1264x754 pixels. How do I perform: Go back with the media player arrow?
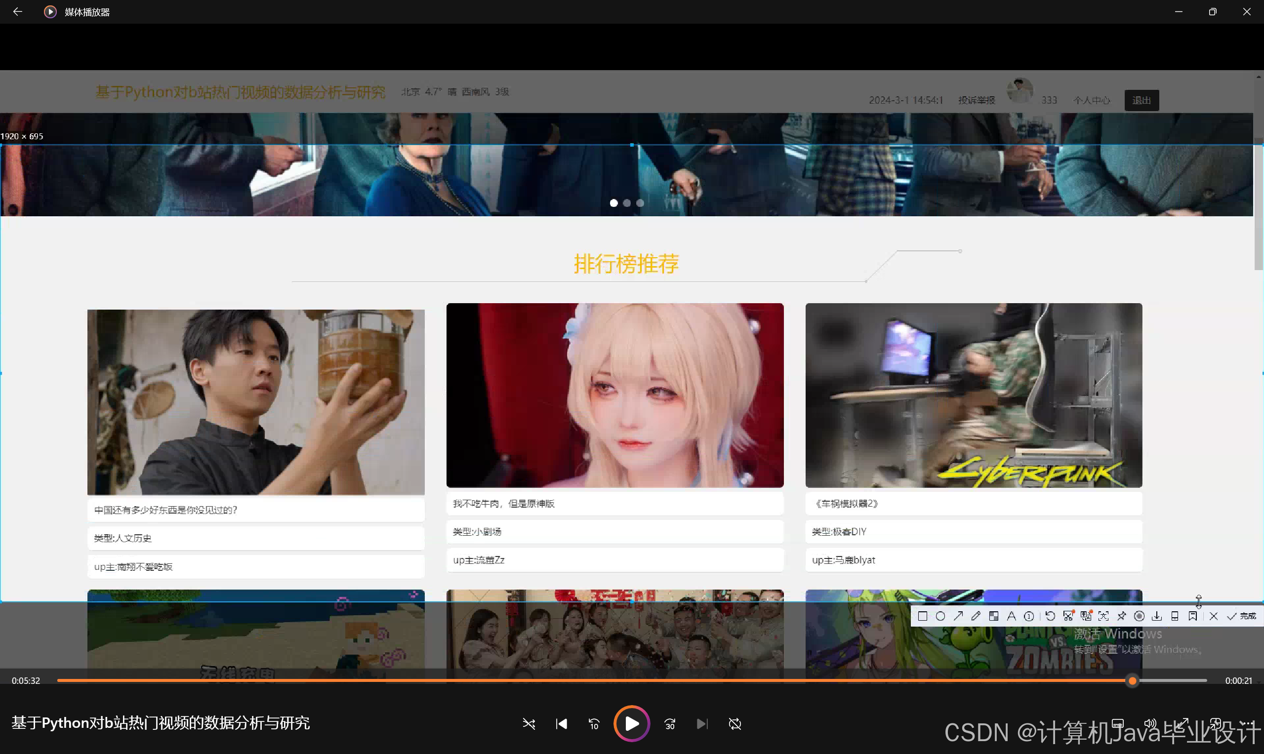[x=17, y=12]
